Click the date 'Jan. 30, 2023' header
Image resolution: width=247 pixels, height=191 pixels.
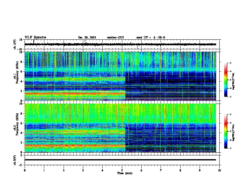pos(87,37)
